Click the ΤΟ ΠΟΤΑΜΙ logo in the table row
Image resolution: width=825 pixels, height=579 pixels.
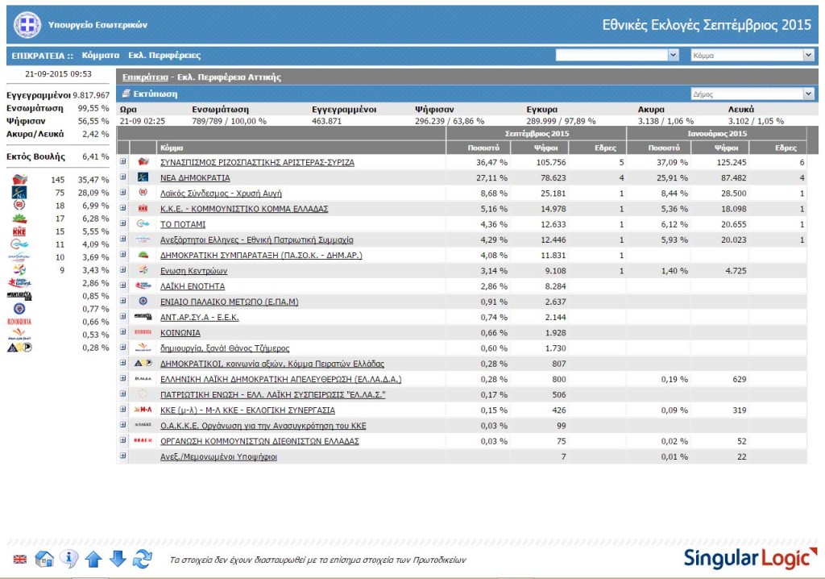[143, 224]
